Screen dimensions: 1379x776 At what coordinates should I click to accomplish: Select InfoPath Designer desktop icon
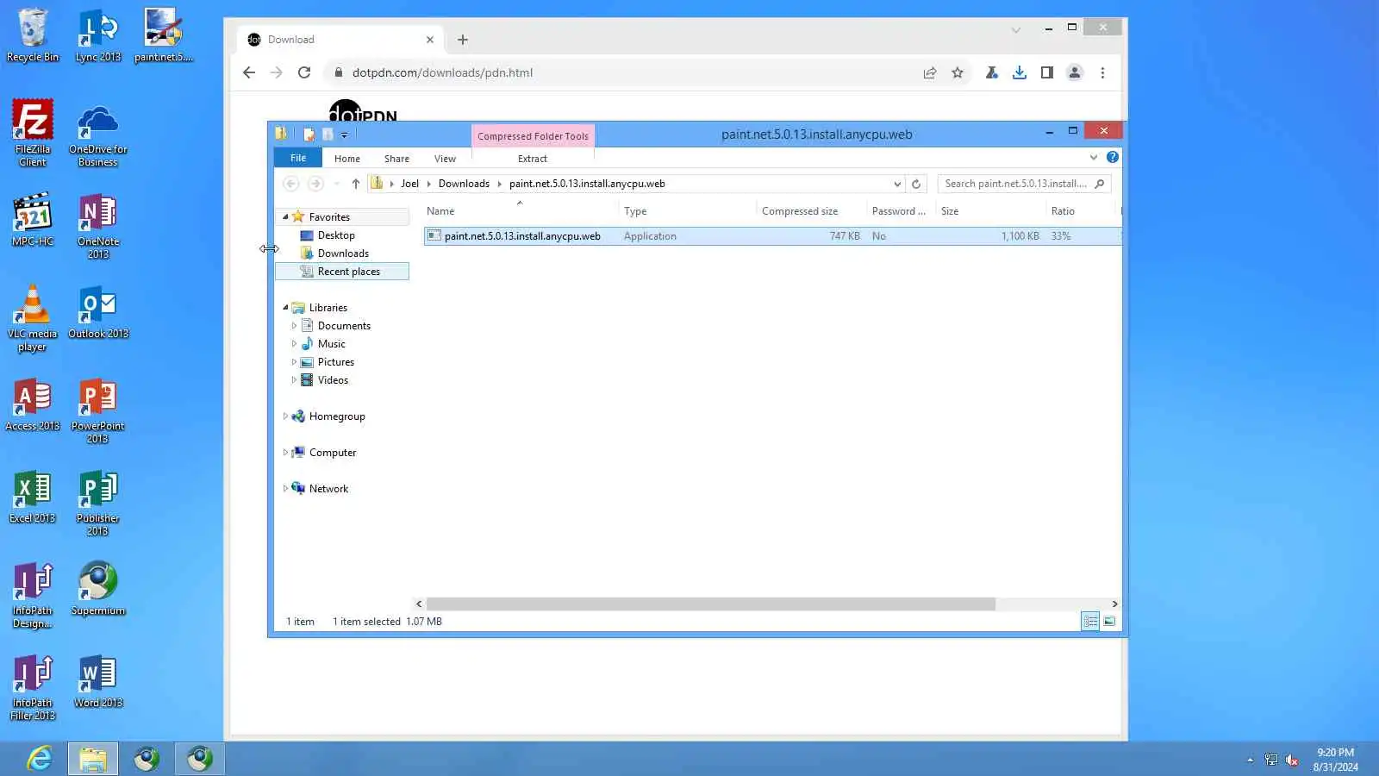33,594
